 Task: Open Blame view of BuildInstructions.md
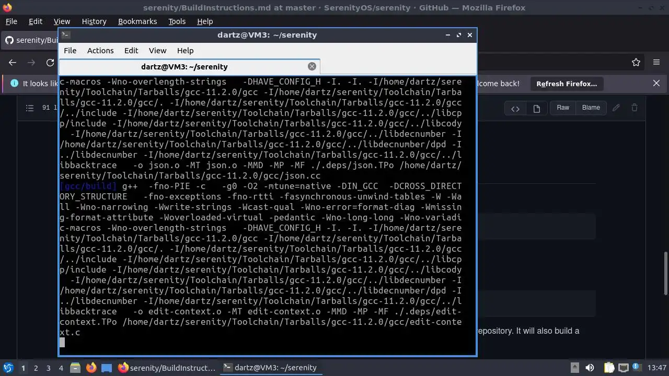coord(591,108)
